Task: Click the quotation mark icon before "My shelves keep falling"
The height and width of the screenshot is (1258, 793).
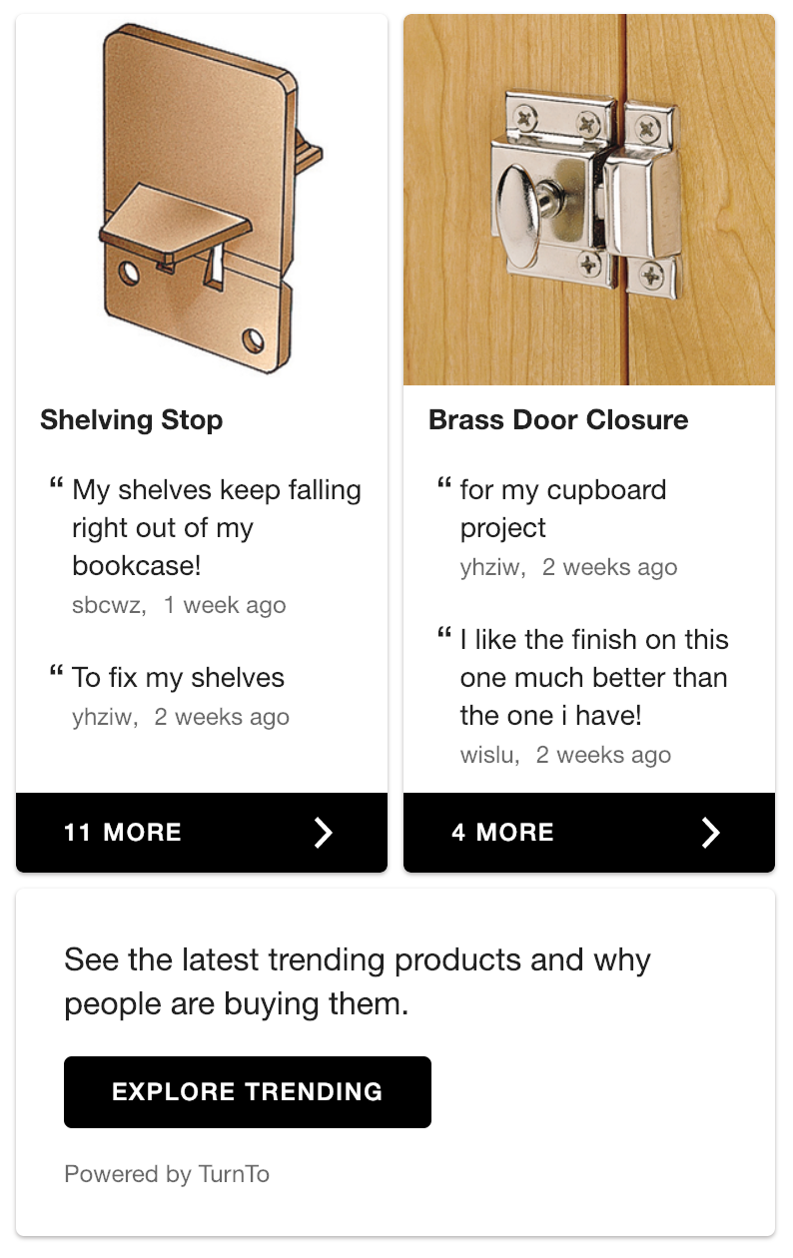Action: click(x=56, y=486)
